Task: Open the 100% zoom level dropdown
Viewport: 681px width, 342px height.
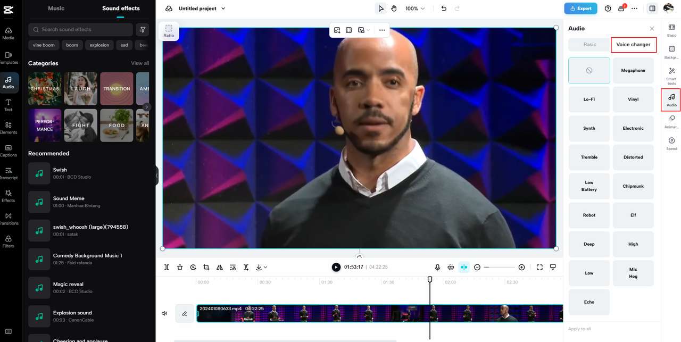Action: [415, 9]
